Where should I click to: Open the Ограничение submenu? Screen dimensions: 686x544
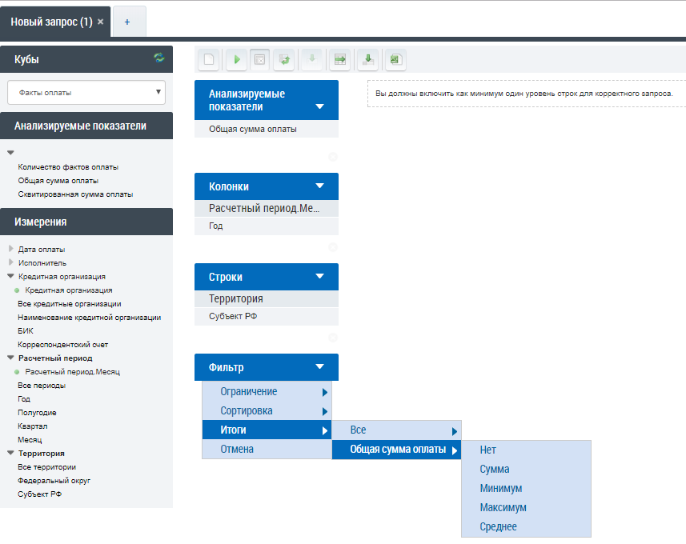[x=267, y=391]
